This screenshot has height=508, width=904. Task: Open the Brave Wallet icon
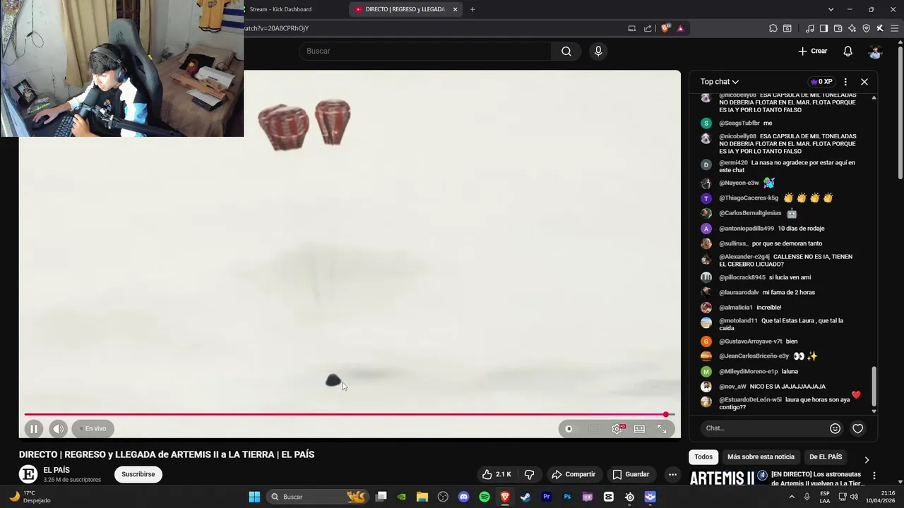coord(838,28)
